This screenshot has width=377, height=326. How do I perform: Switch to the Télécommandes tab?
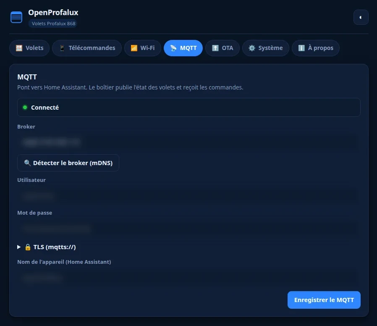(x=87, y=48)
